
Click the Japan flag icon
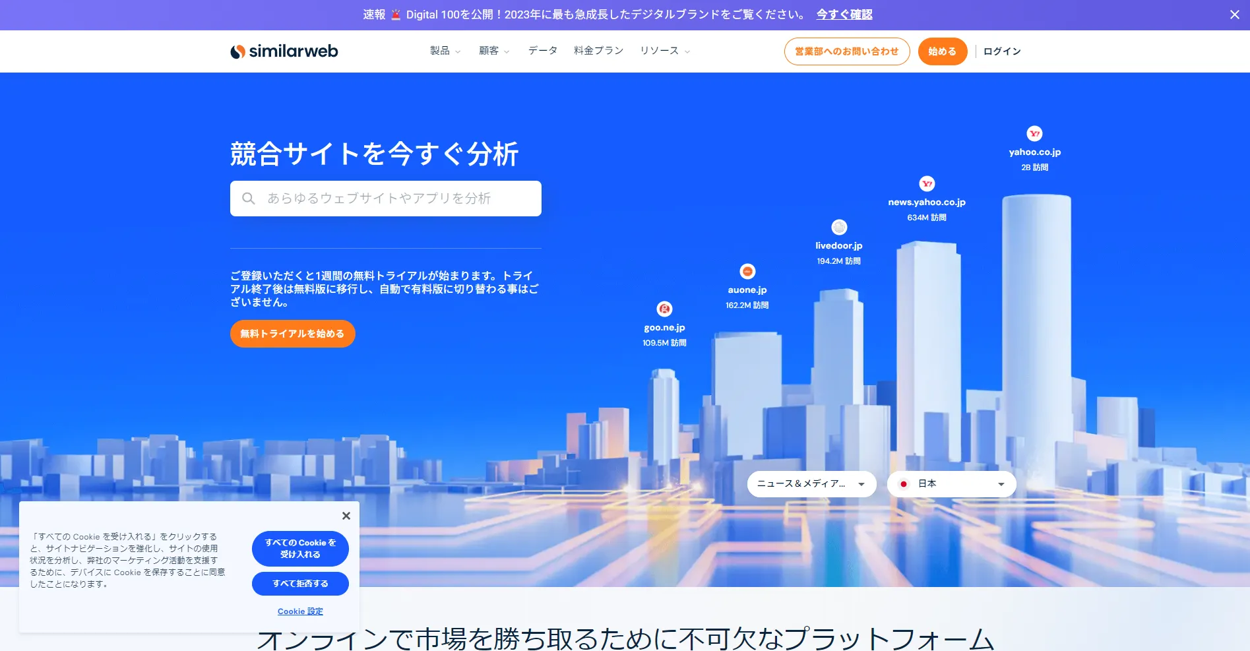[x=904, y=484]
